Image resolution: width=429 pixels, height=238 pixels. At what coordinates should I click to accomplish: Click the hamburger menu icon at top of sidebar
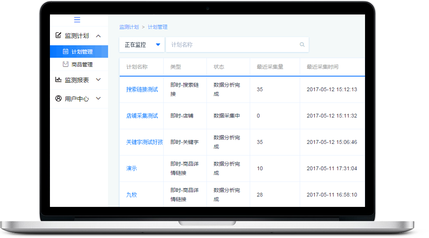[x=77, y=20]
